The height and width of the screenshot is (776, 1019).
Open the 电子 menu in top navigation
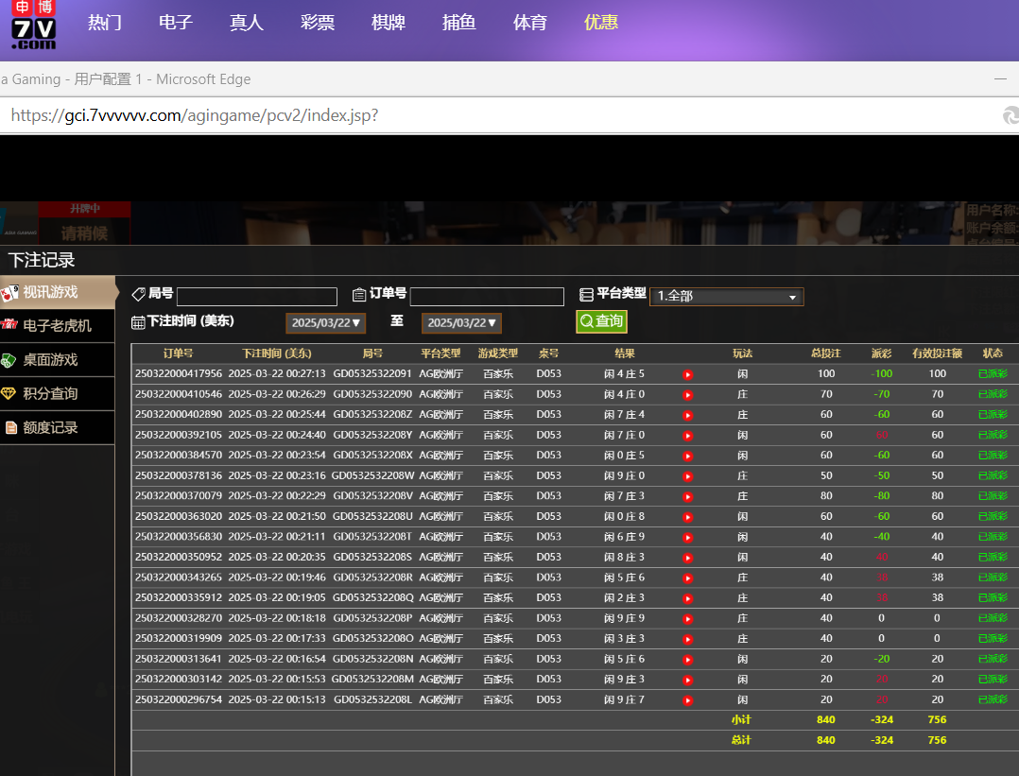pyautogui.click(x=176, y=23)
